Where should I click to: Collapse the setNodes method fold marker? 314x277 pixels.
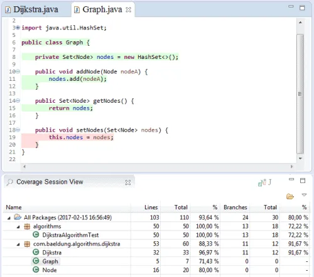click(18, 130)
